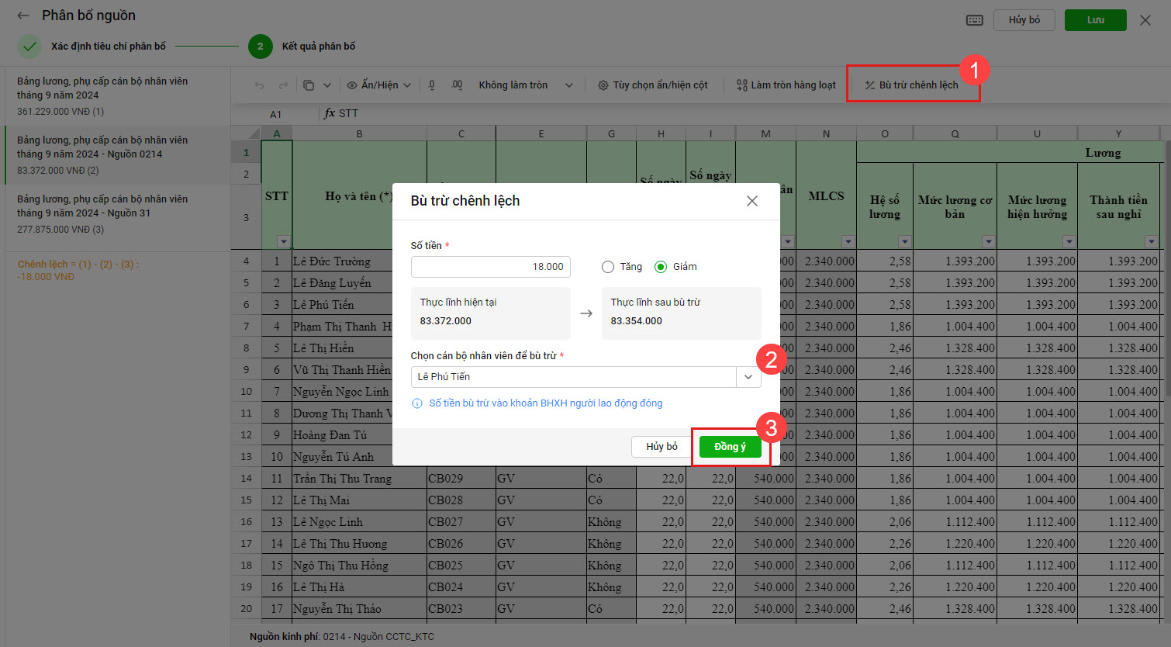1171x647 pixels.
Task: Click the back arrow next to Phân bổ nguồn
Action: click(23, 16)
